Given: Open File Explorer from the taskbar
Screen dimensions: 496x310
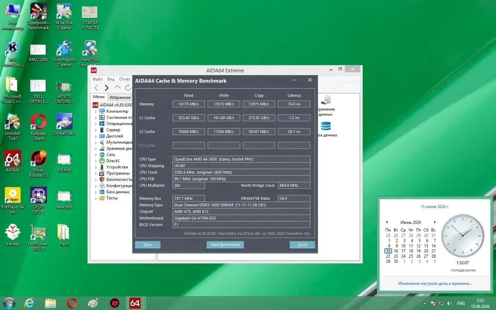Looking at the screenshot, I should pyautogui.click(x=51, y=303).
